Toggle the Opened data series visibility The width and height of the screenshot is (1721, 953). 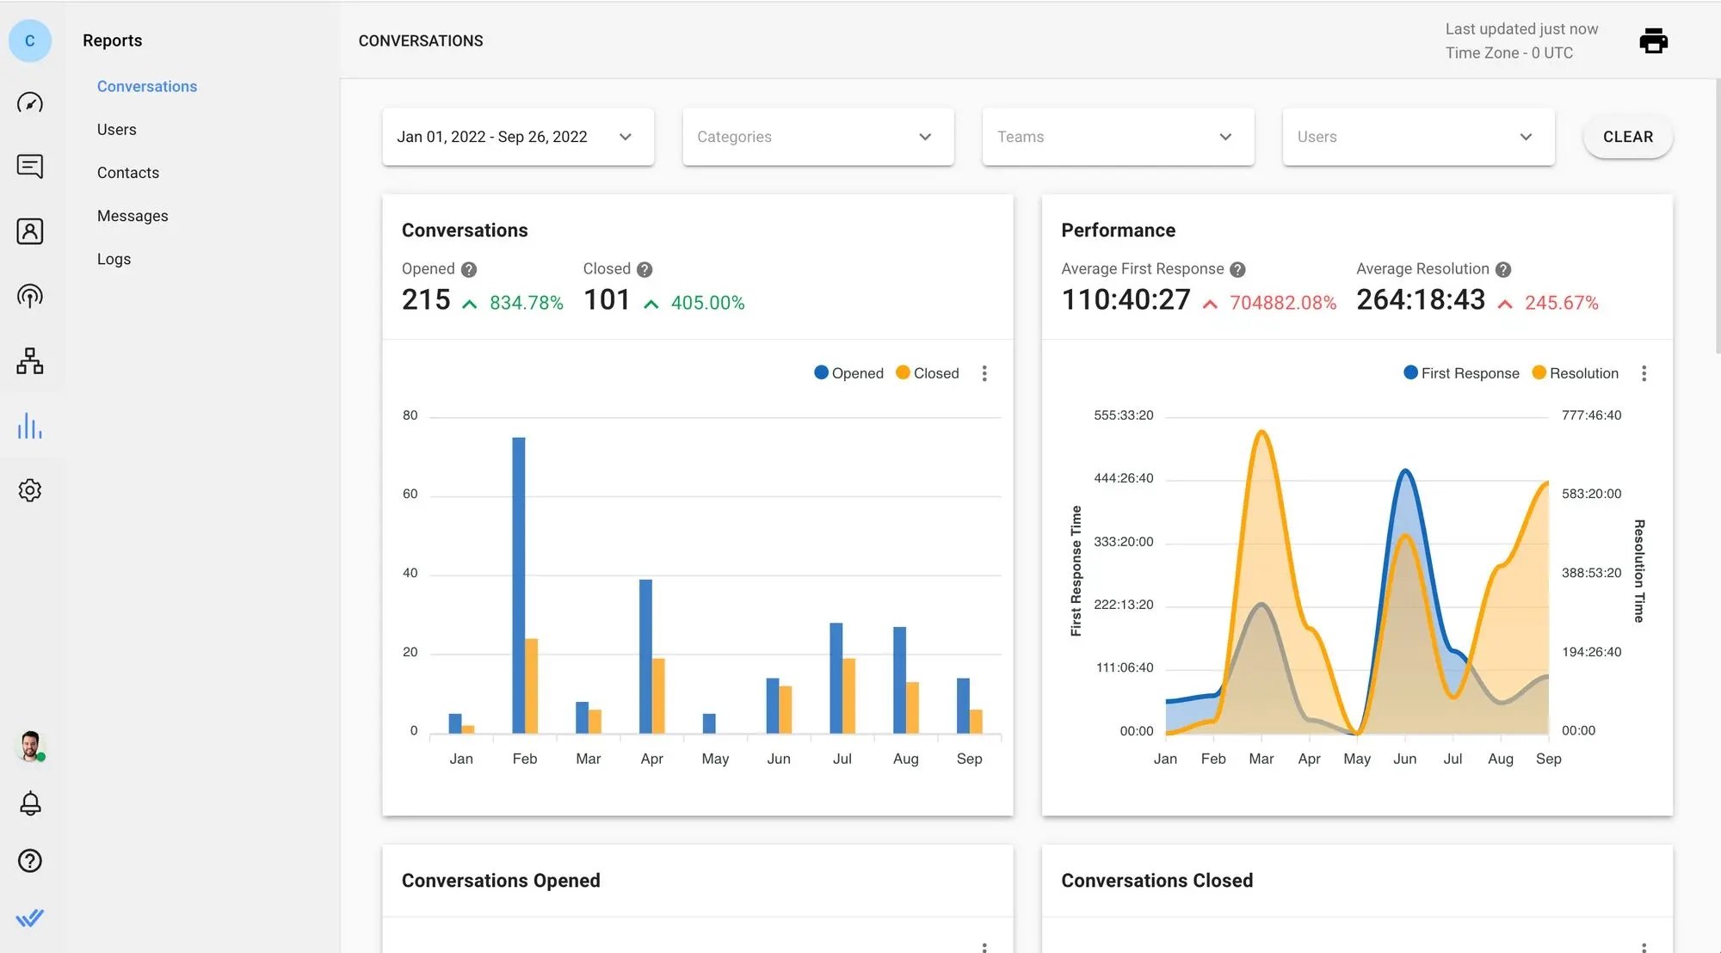(848, 374)
